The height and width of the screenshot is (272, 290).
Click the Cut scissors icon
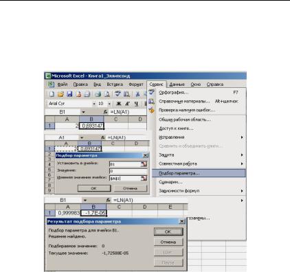(137, 94)
